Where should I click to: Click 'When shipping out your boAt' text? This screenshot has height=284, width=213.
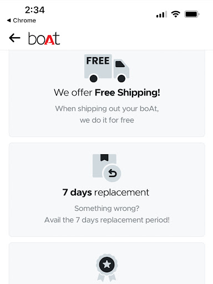pyautogui.click(x=107, y=109)
